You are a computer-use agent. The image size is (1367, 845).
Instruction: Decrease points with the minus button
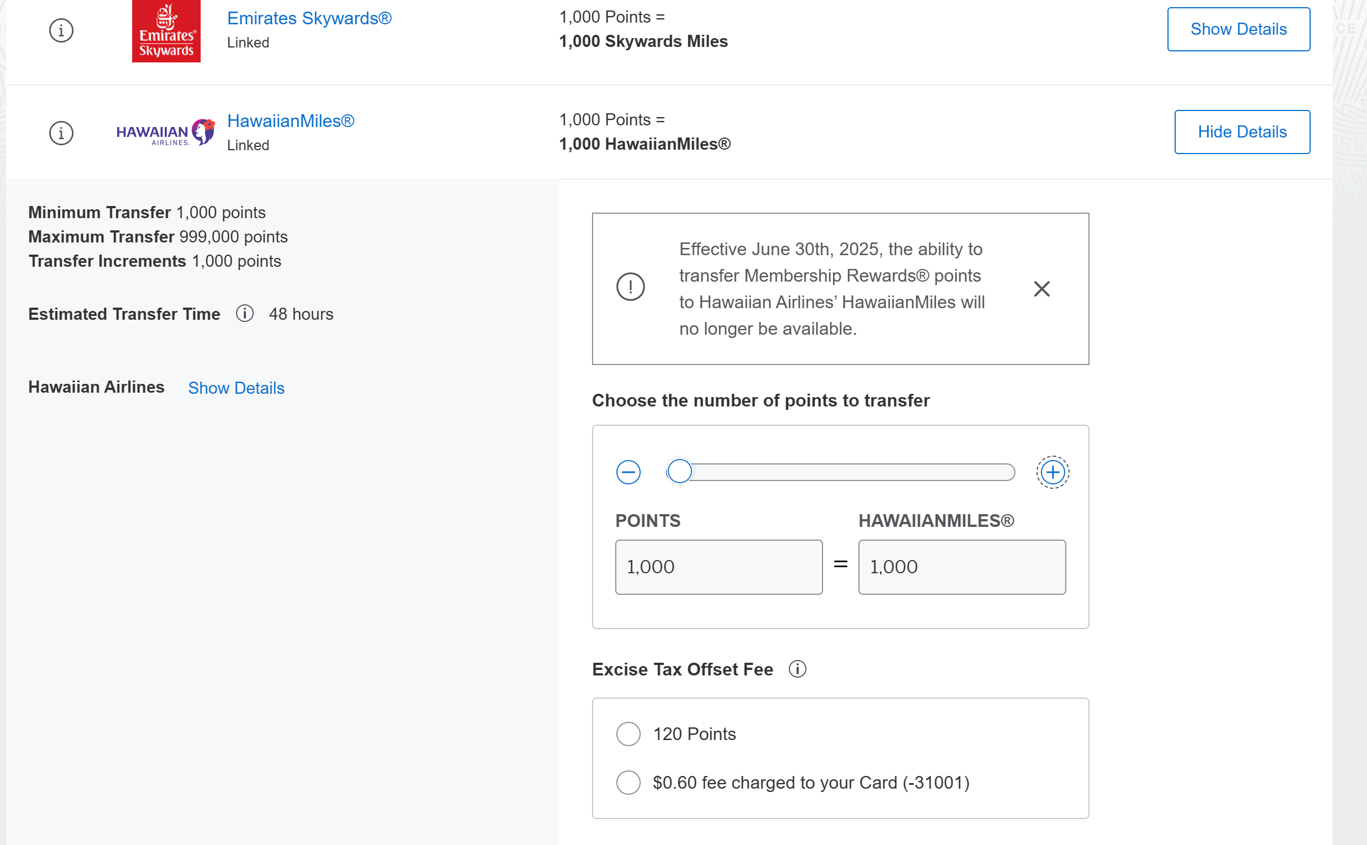point(628,472)
